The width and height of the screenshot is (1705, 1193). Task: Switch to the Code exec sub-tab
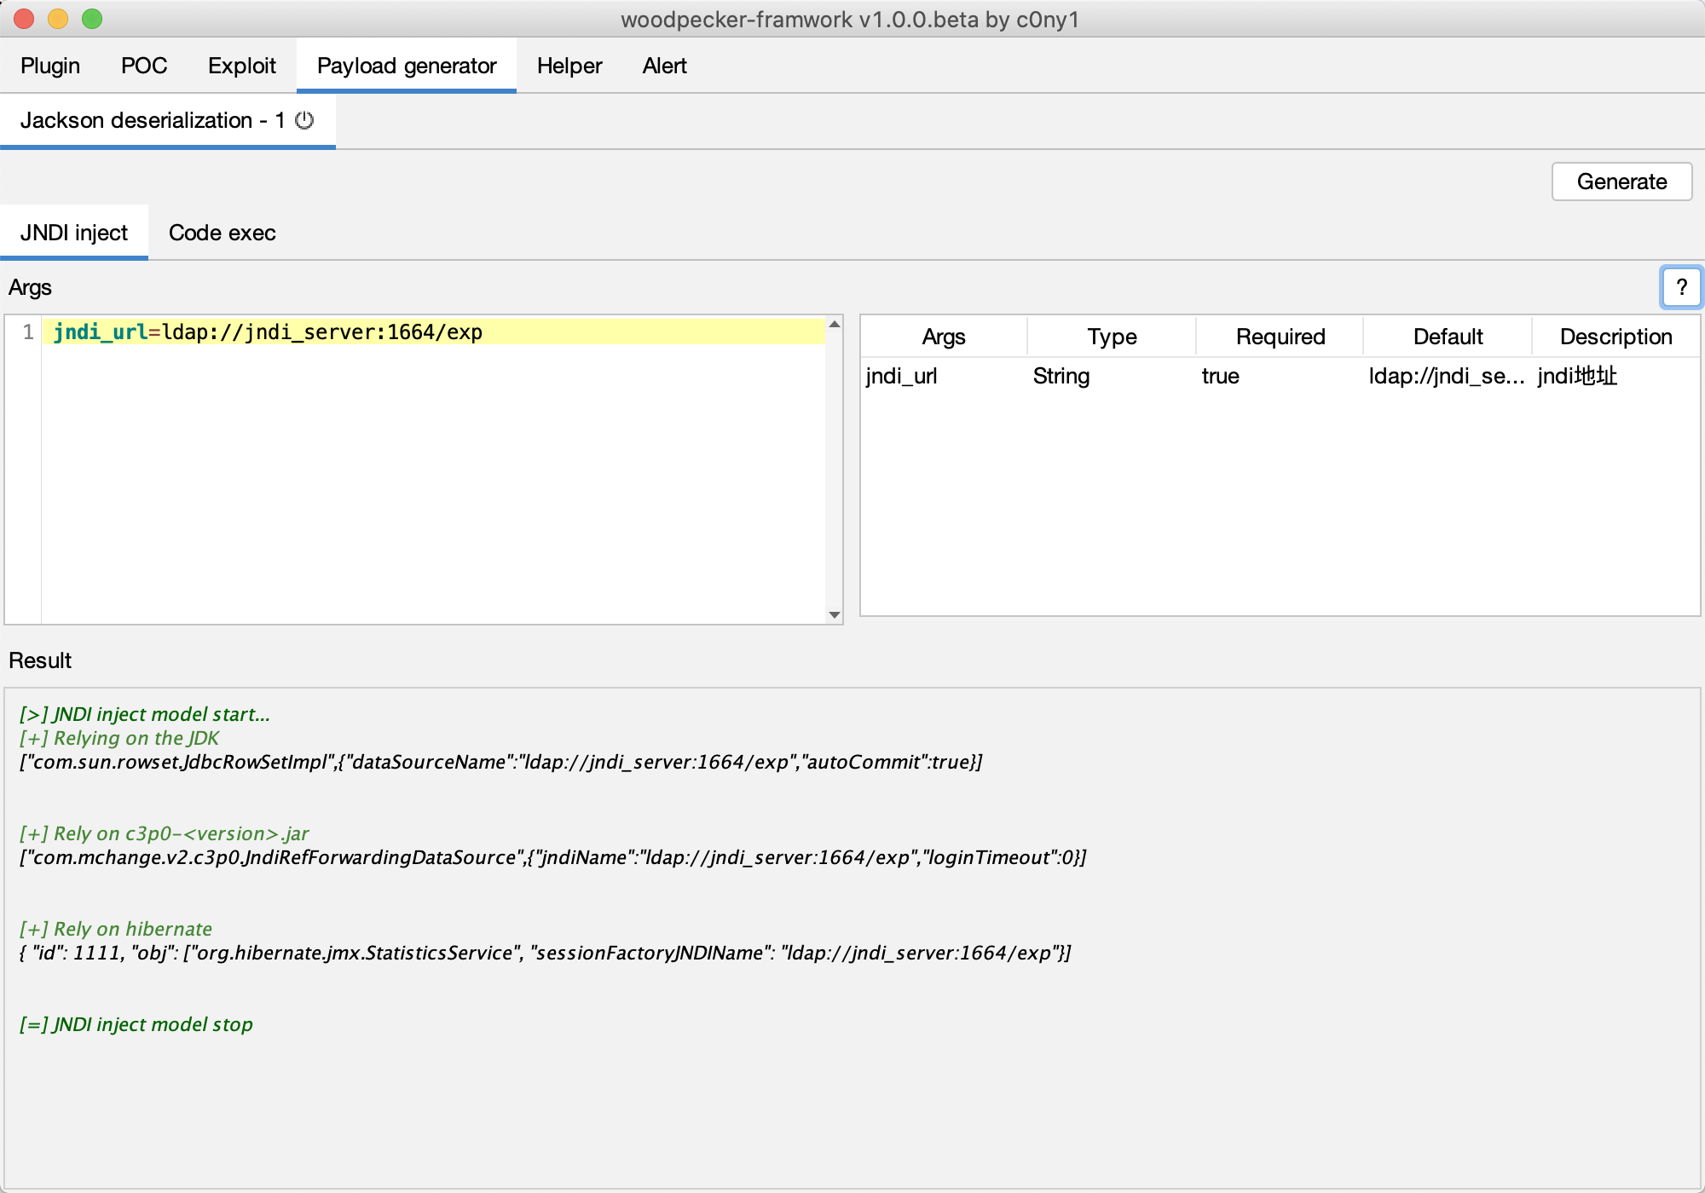click(222, 233)
